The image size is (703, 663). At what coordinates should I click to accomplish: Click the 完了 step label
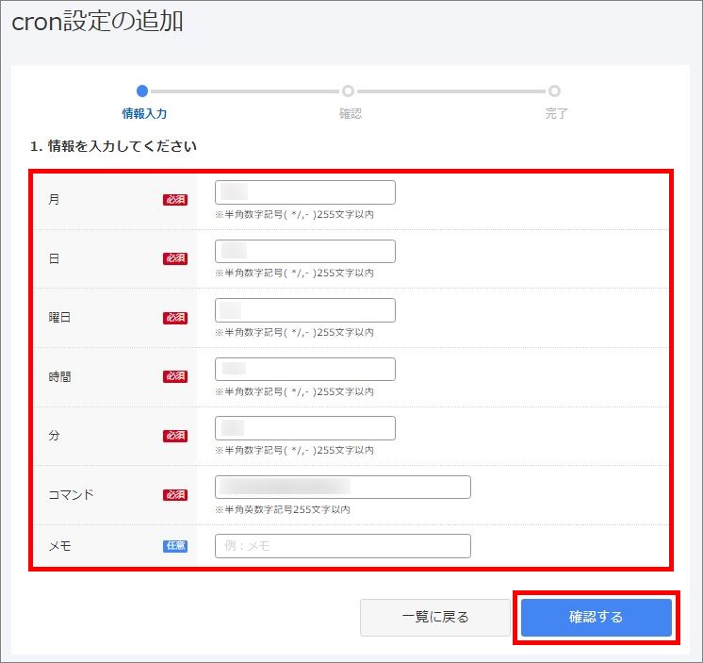coord(556,113)
